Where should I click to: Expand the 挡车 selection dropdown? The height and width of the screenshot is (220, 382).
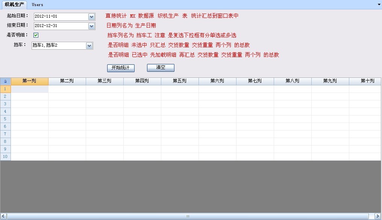point(89,46)
